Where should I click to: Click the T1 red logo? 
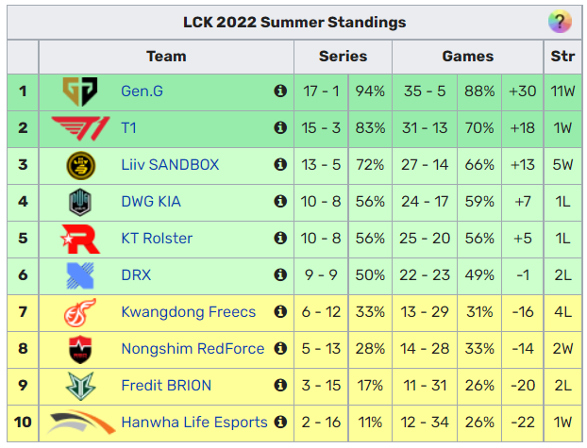(80, 128)
